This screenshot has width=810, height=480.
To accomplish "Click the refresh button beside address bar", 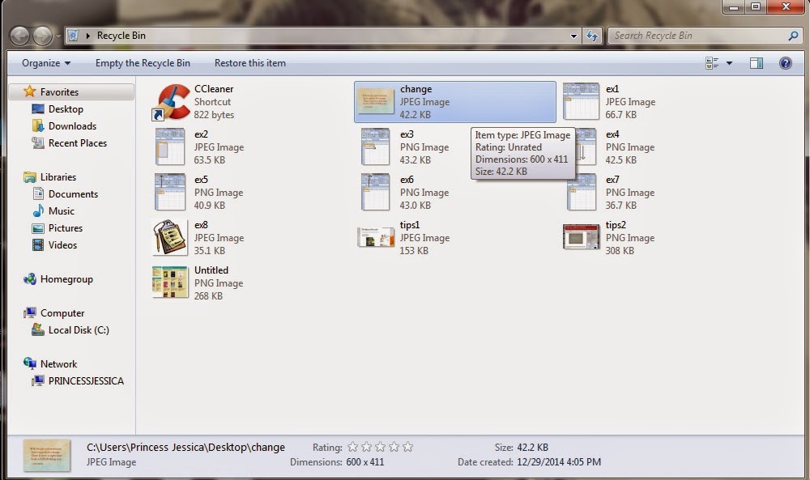I will (x=592, y=36).
